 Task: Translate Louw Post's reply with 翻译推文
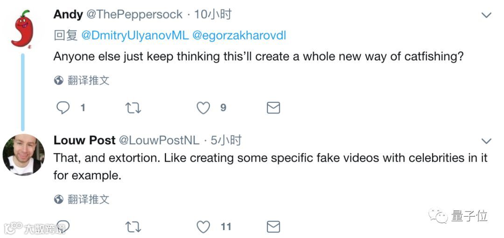89,200
